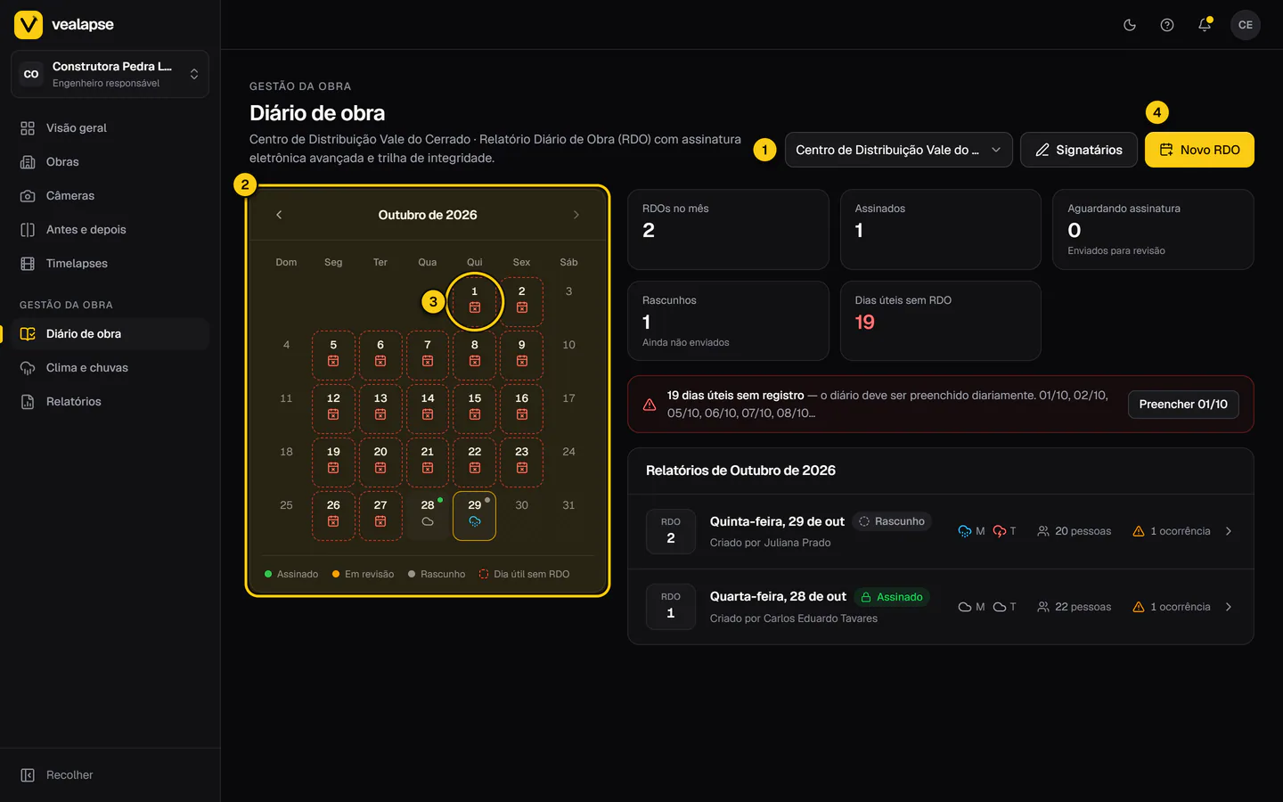Click warning triangle in missing-records alert
The height and width of the screenshot is (802, 1283).
[650, 405]
